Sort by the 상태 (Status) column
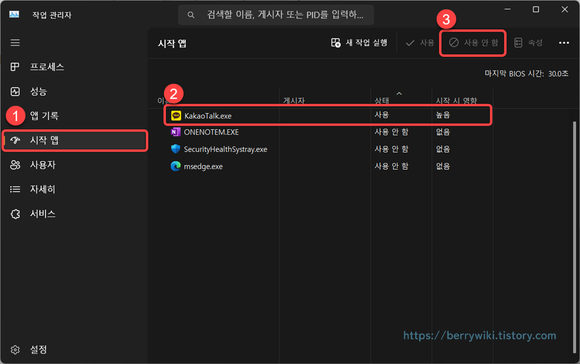The width and height of the screenshot is (580, 364). 383,100
